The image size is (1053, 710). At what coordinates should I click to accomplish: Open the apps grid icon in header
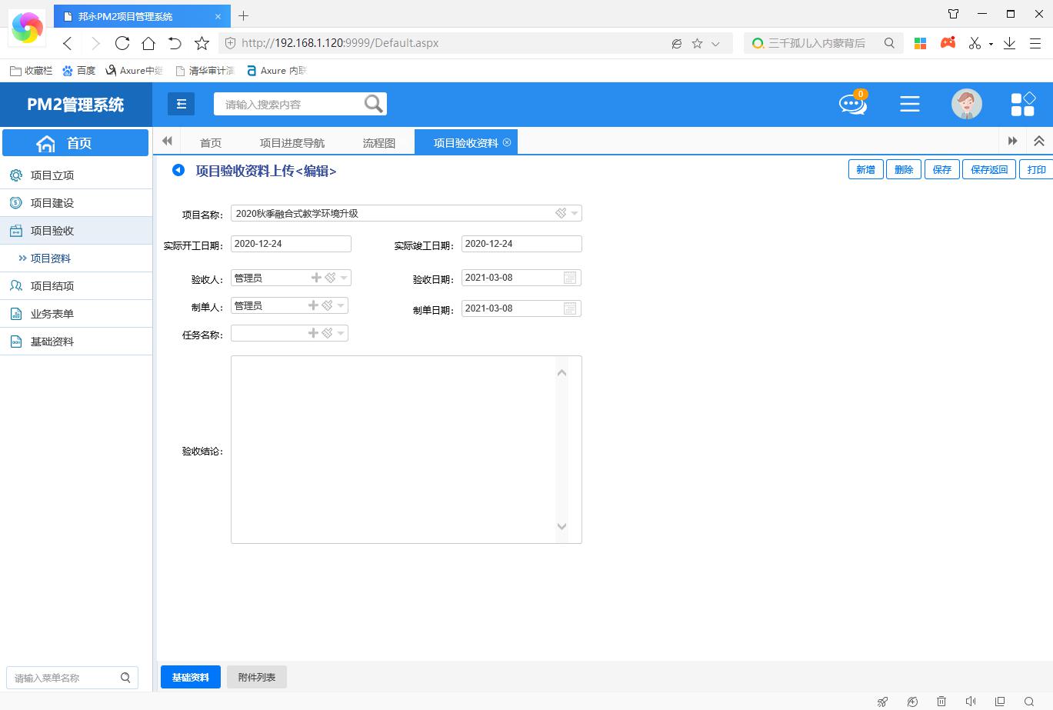coord(1022,104)
